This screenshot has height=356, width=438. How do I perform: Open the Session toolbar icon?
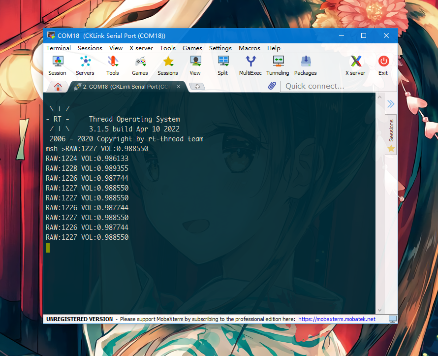57,66
